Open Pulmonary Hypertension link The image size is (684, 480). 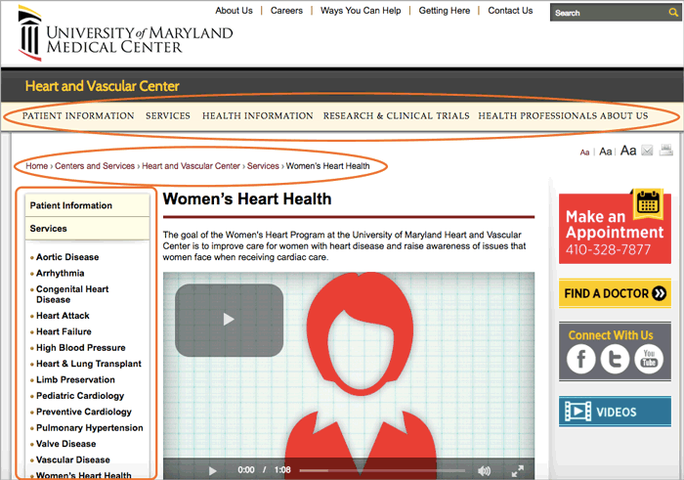[90, 427]
